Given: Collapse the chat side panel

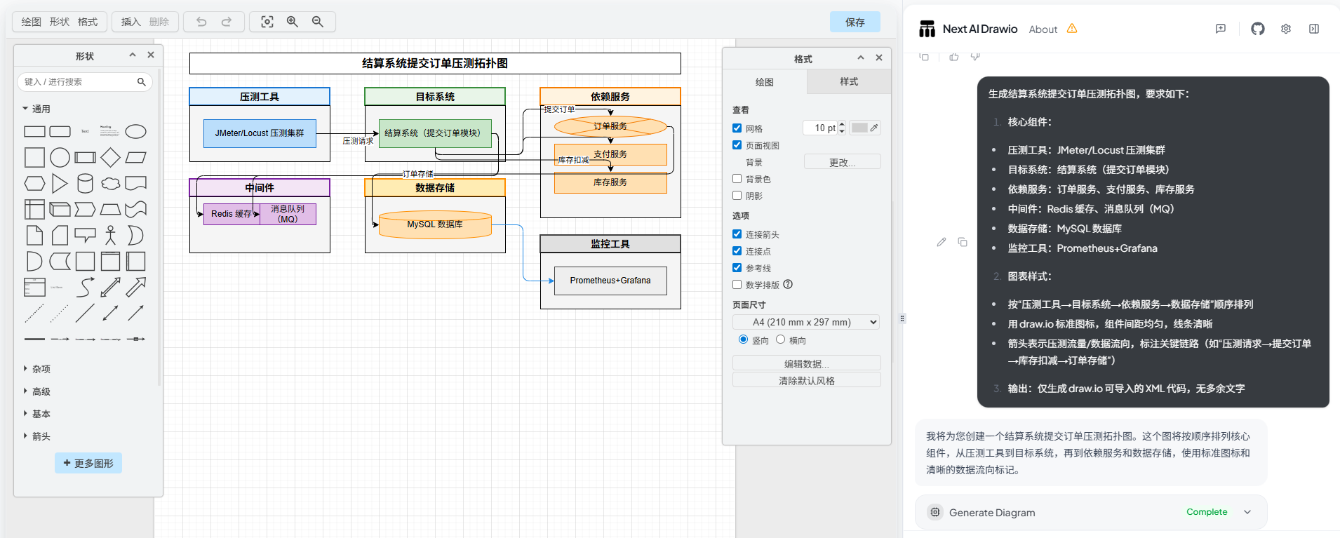Looking at the screenshot, I should tap(1314, 29).
